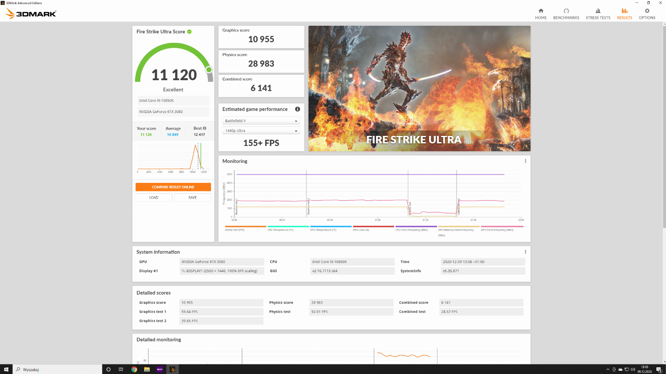Click info icon beside Estimated game performance
Screen dimensions: 666x374
298,109
